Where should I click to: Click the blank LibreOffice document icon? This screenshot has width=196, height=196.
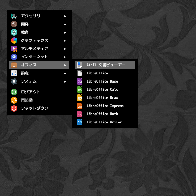(80, 73)
